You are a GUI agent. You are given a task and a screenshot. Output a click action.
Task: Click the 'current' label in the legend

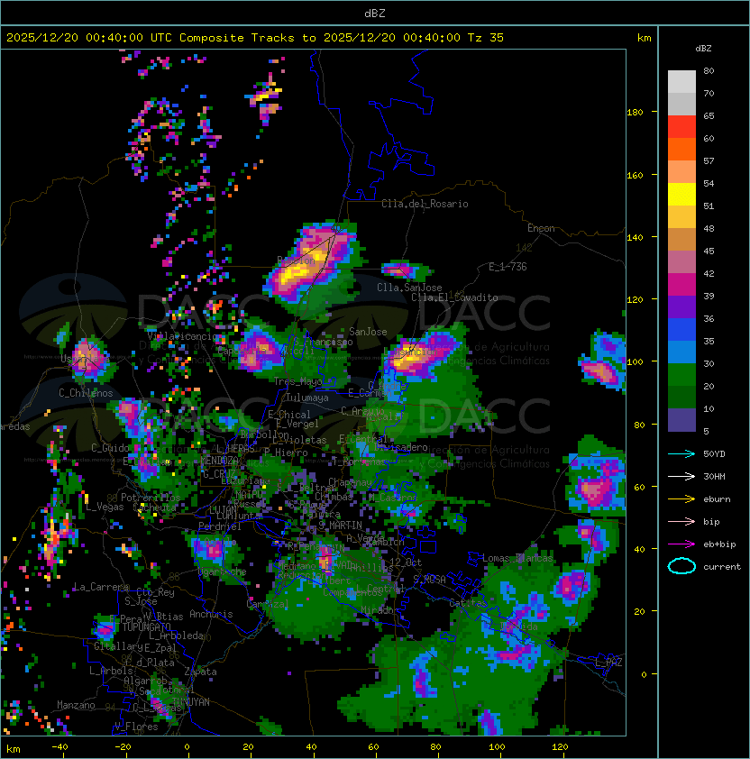722,567
